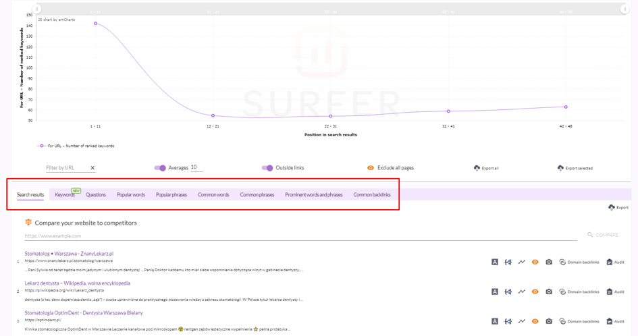Screen dimensions: 638x336
Task: Switch to the Search results tab
Action: (30, 194)
